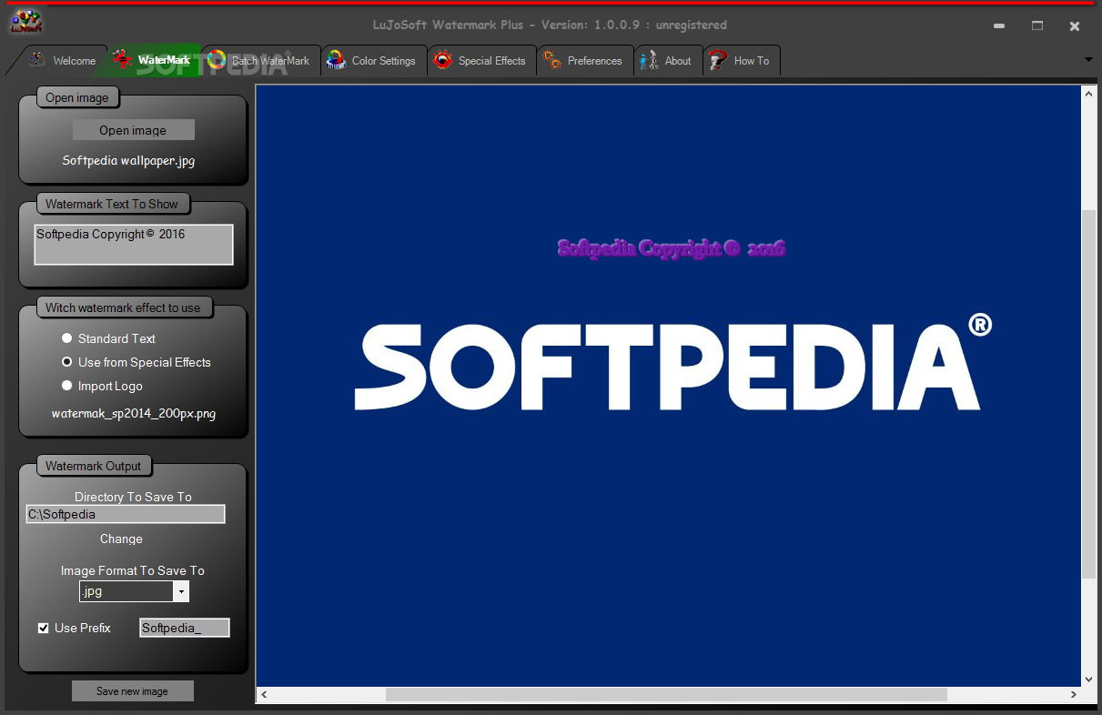Open the How To tab
1102x715 pixels.
[x=742, y=61]
